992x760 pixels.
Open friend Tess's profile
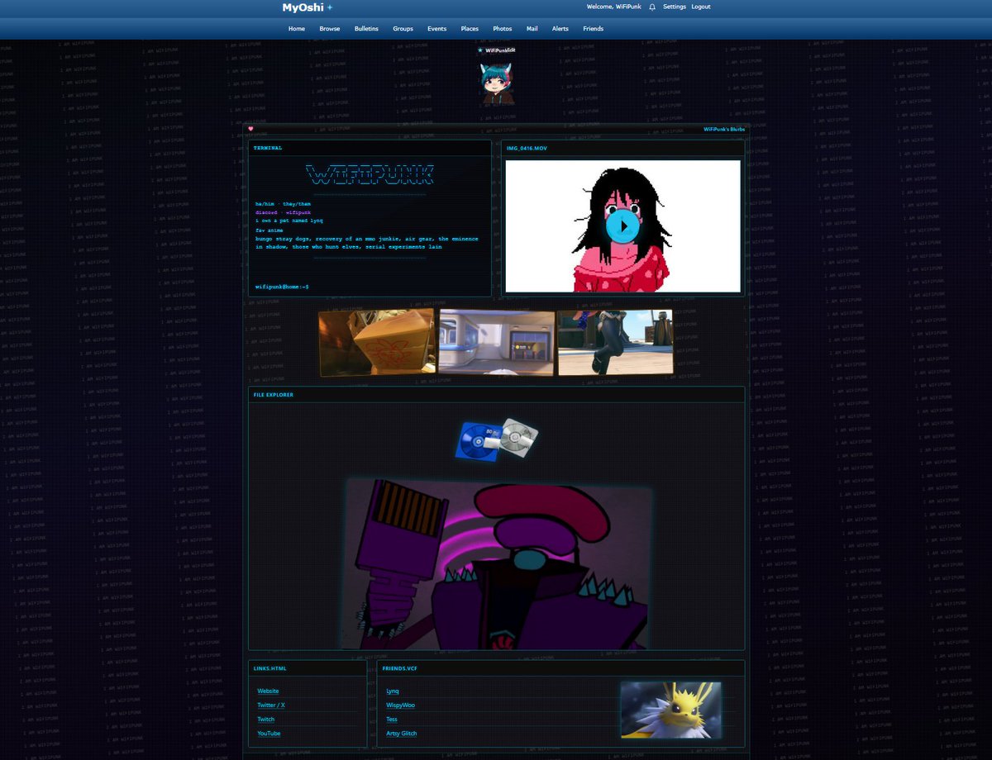point(392,720)
